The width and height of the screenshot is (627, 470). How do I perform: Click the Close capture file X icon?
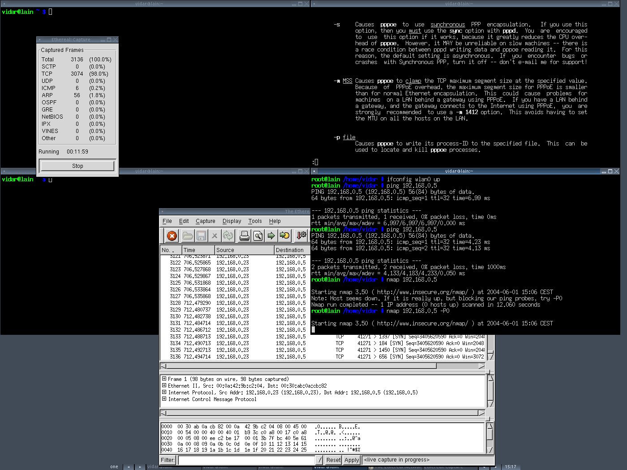pyautogui.click(x=215, y=235)
